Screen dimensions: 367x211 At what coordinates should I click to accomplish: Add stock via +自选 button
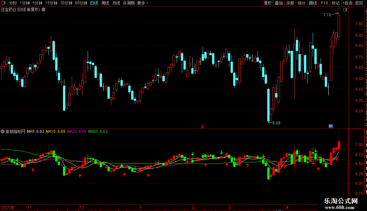(347, 3)
